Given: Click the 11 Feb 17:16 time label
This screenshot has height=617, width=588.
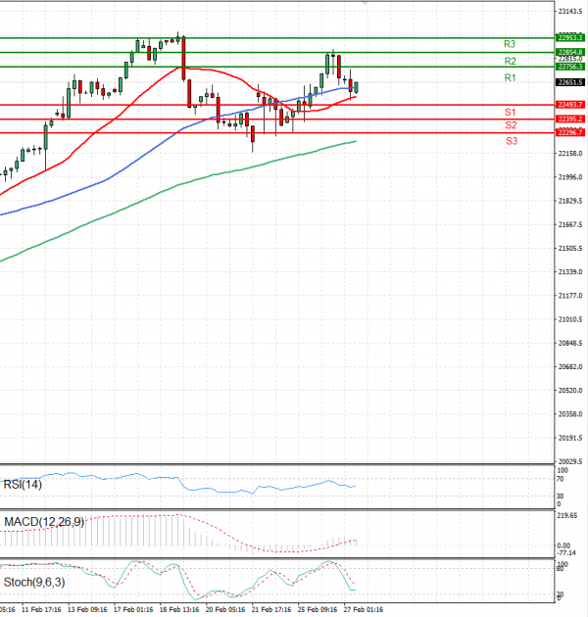Looking at the screenshot, I should [x=41, y=609].
